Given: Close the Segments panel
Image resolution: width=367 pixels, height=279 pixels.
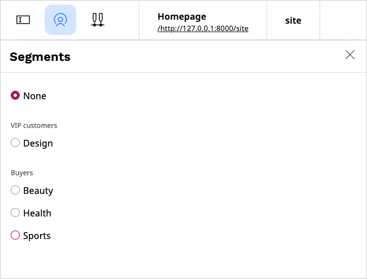Looking at the screenshot, I should (x=350, y=55).
